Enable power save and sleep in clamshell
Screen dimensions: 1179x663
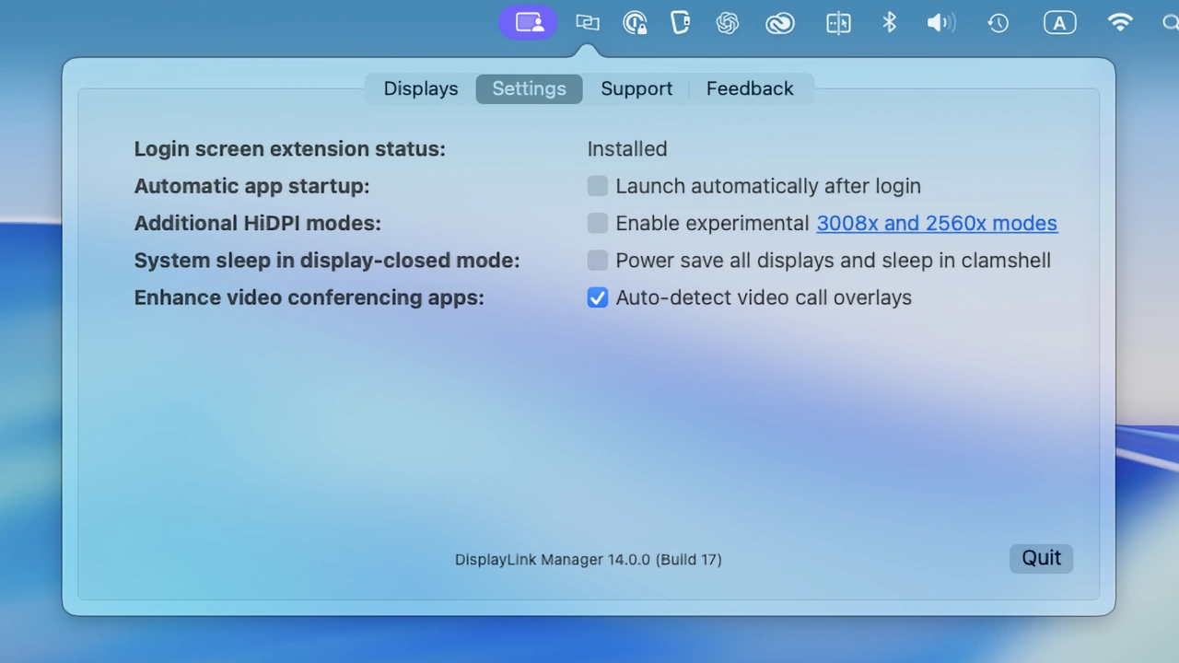(x=597, y=261)
